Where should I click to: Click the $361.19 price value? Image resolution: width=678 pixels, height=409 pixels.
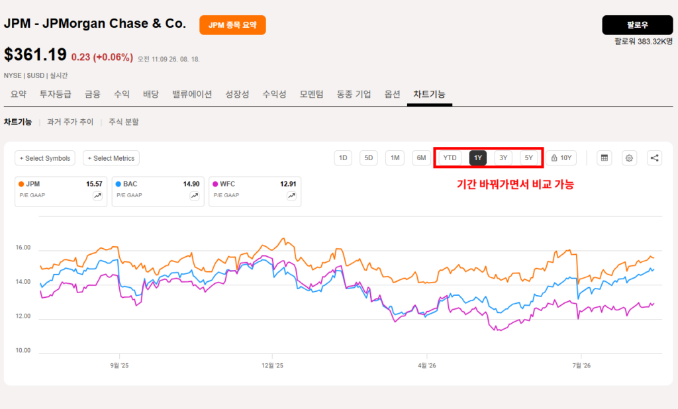35,55
